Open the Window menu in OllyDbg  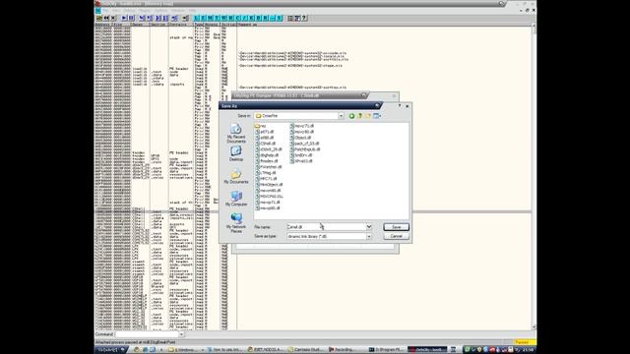click(x=178, y=11)
